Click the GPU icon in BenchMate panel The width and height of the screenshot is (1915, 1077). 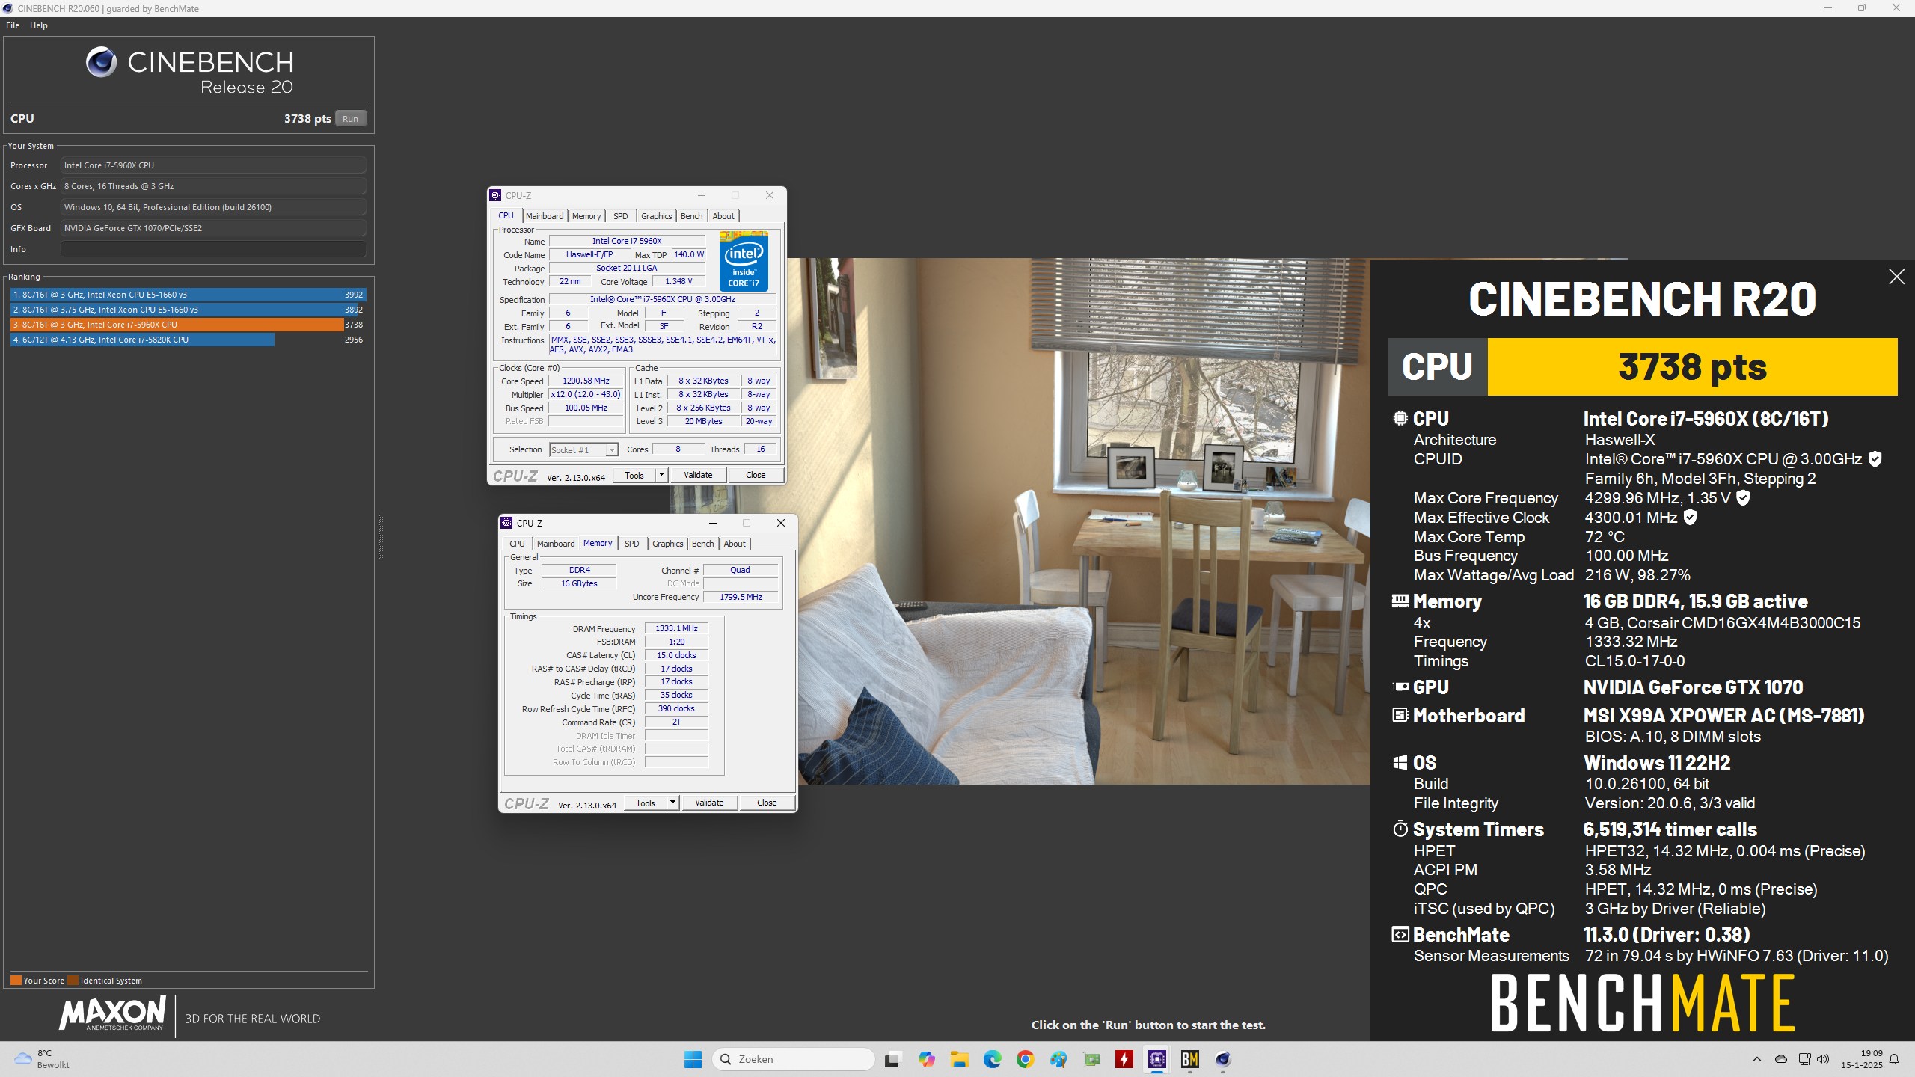click(1400, 687)
